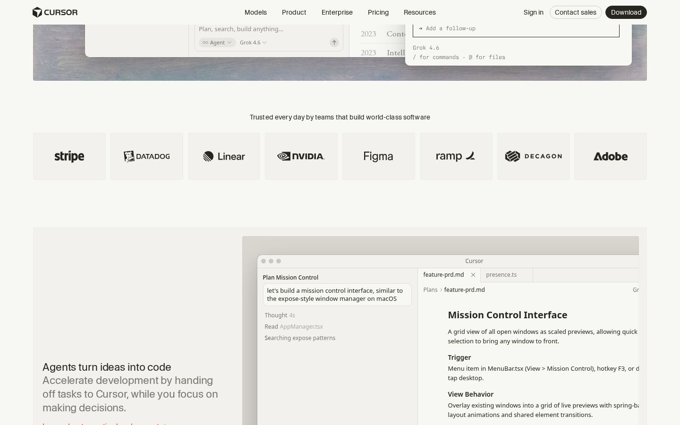The height and width of the screenshot is (425, 680).
Task: Click the NVIDIA logo card
Action: [x=301, y=156]
